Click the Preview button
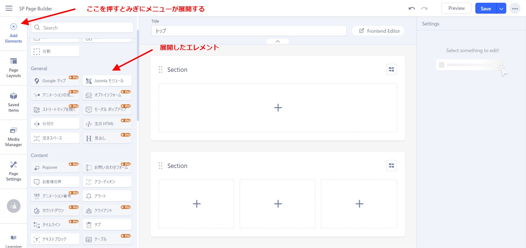 [x=456, y=8]
